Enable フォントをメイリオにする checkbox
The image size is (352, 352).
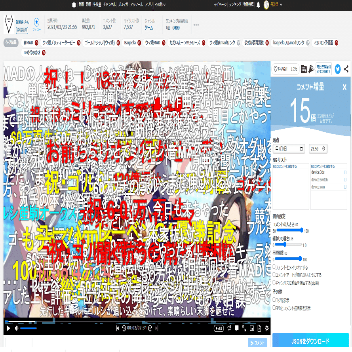274,267
